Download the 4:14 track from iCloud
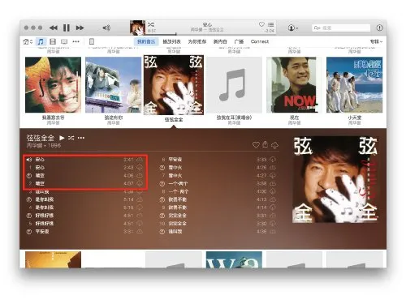This screenshot has height=304, width=406. (273, 208)
